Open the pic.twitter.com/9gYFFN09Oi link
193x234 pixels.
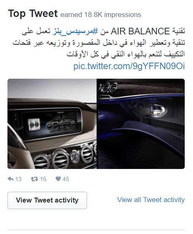[x=129, y=66]
